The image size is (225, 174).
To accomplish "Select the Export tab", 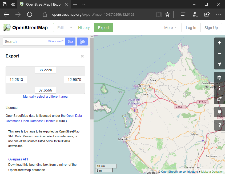I will coord(103,27).
